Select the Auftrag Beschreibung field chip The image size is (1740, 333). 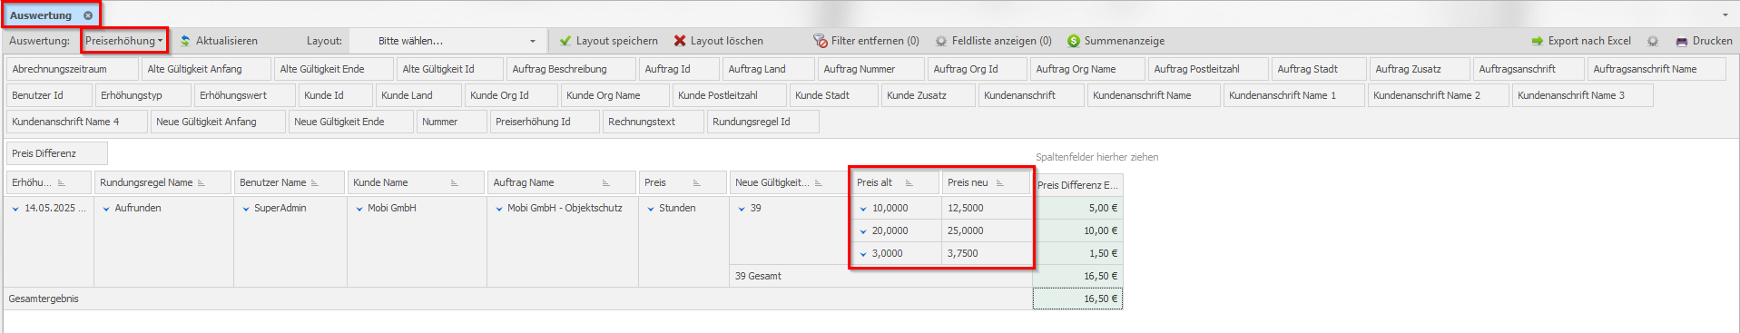point(571,69)
